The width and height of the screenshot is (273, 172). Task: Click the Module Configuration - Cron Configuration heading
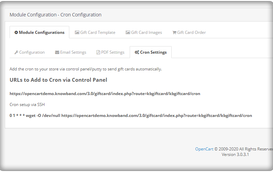pos(55,15)
